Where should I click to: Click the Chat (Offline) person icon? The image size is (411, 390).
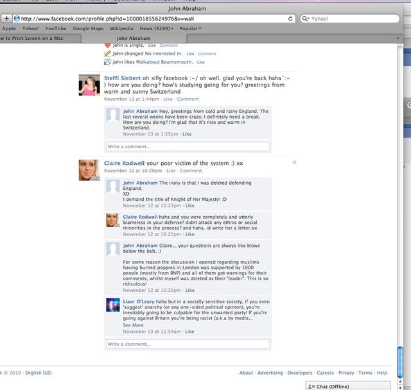pos(311,386)
